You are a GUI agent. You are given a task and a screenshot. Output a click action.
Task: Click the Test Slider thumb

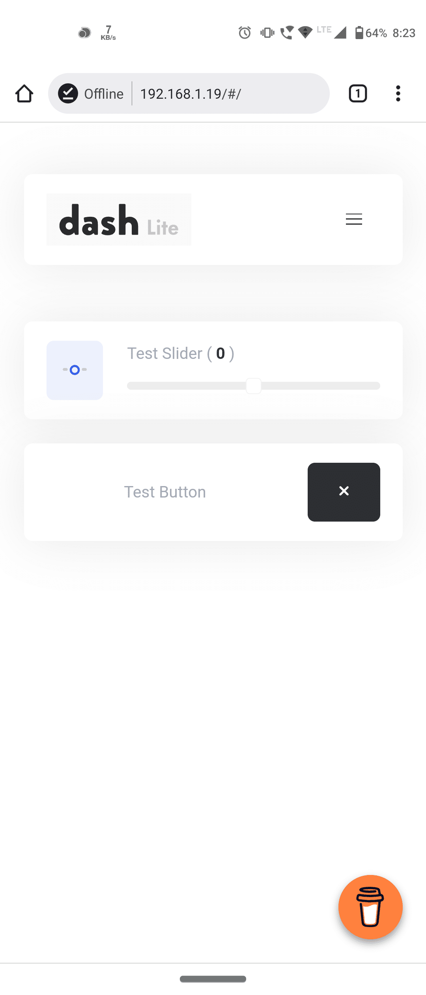[254, 386]
